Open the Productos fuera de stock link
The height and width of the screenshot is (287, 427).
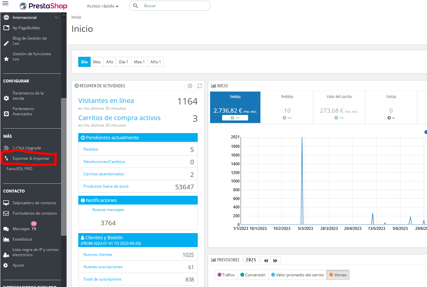coord(106,186)
